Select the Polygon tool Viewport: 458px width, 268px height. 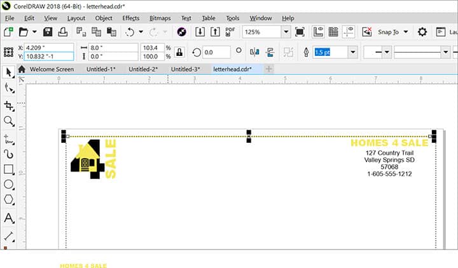pyautogui.click(x=9, y=201)
